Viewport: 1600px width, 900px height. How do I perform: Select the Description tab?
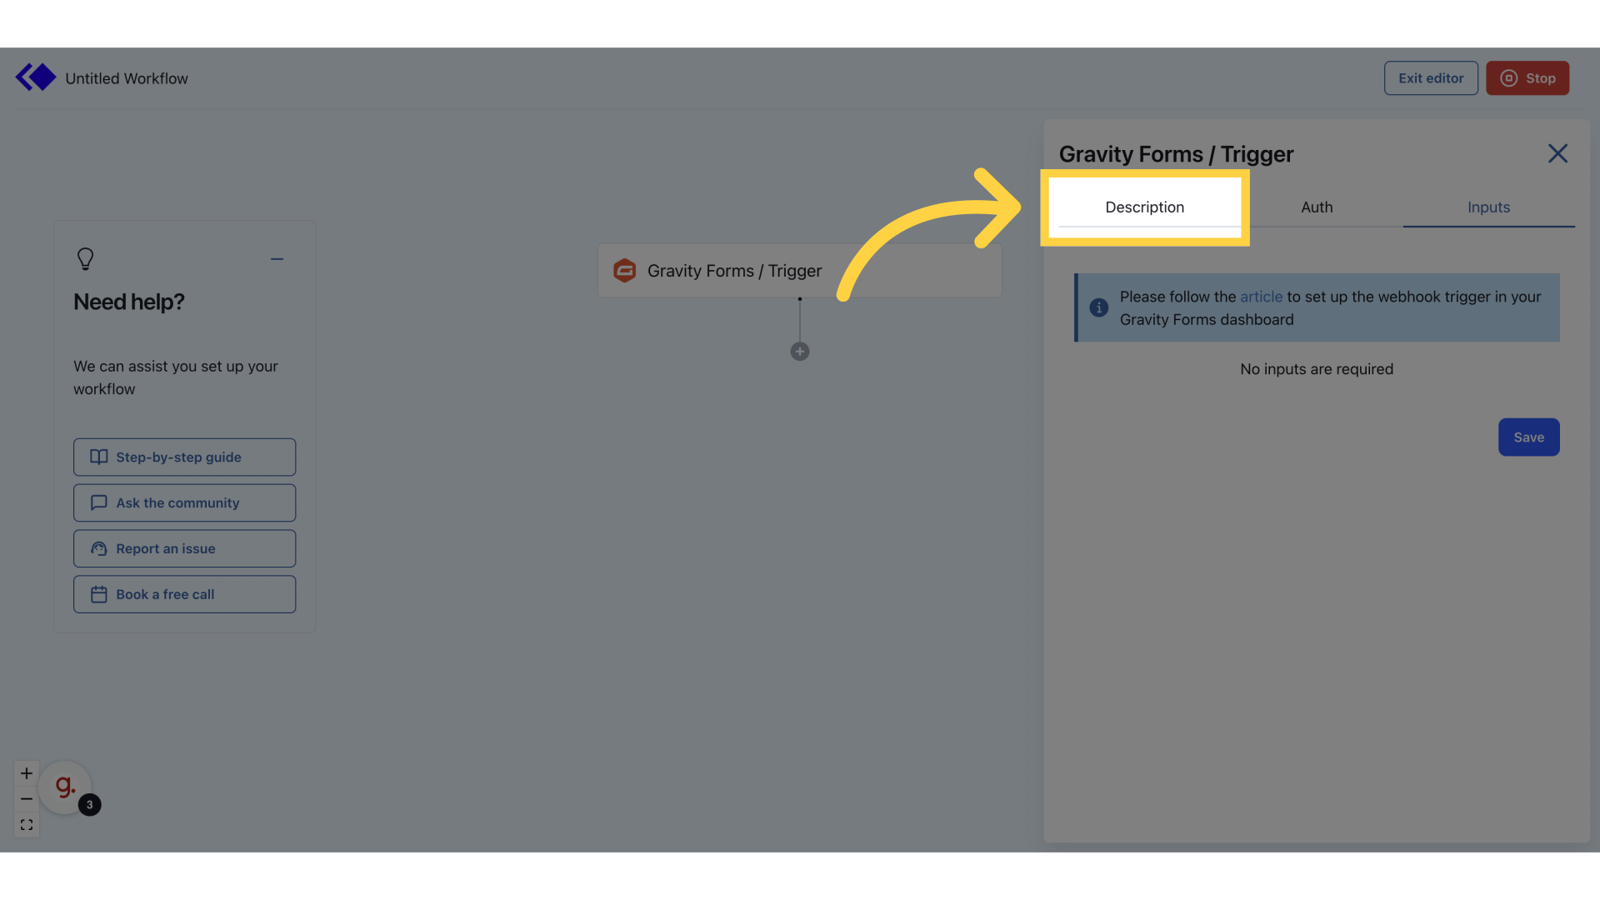[1144, 207]
